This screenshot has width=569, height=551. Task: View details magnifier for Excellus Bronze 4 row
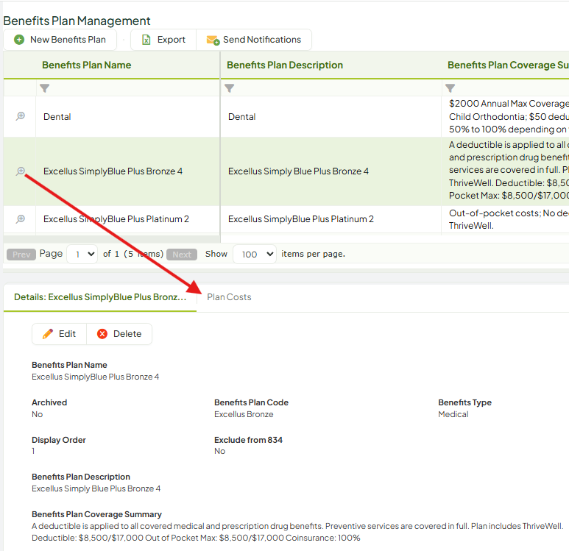[x=21, y=171]
